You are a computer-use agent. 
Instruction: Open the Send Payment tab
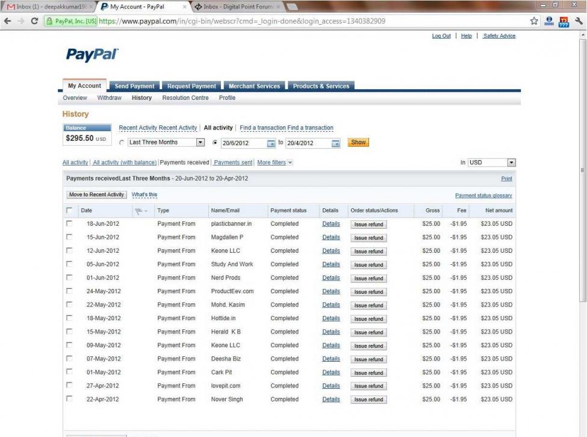(134, 86)
